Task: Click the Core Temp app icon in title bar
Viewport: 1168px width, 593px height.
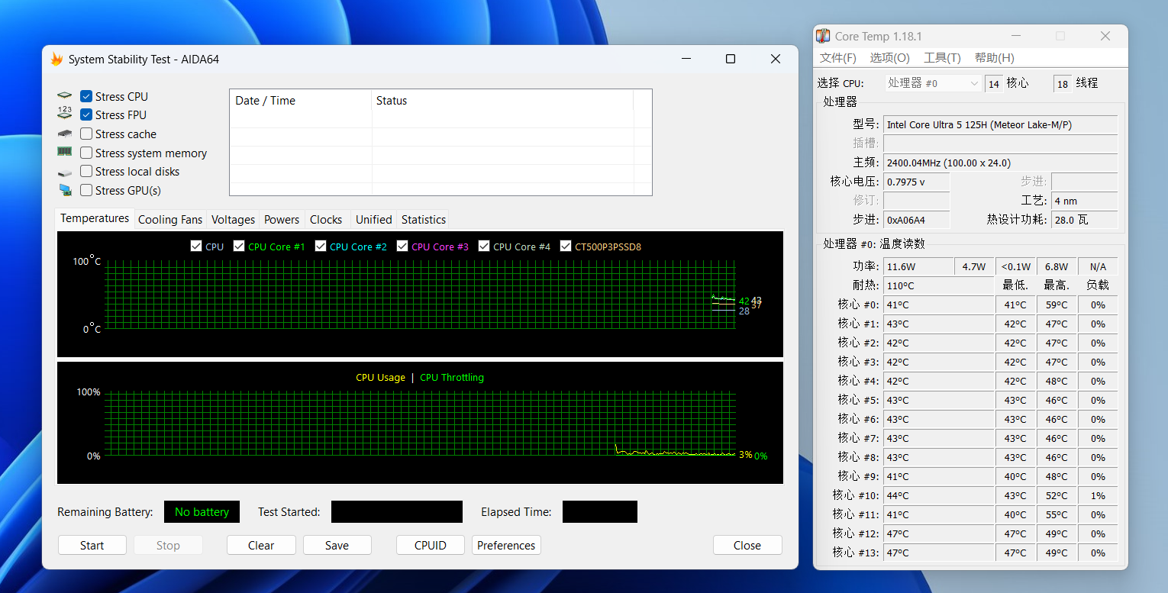Action: [823, 36]
